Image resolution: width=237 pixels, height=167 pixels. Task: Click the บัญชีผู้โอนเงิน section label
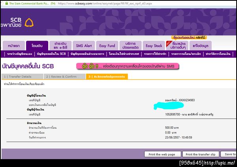pos(36,96)
